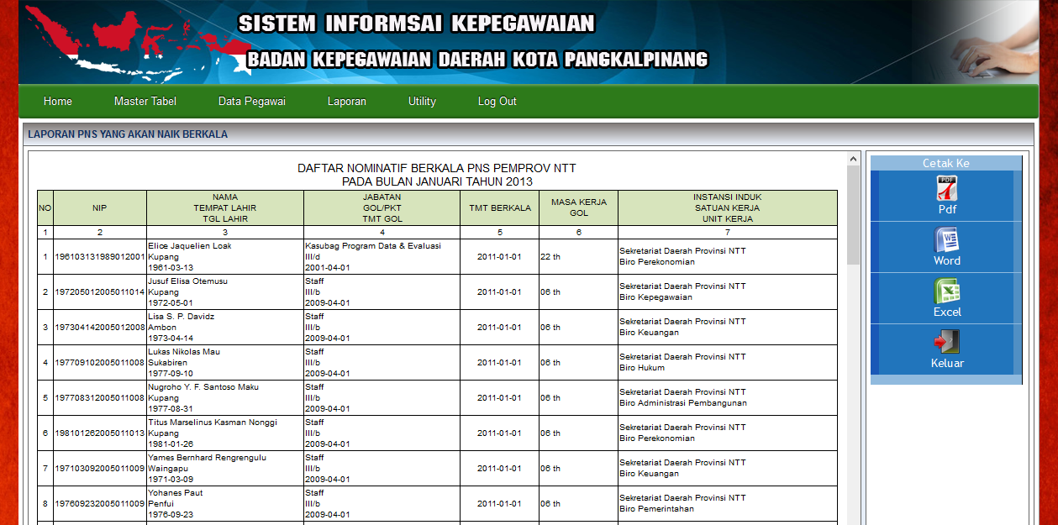The image size is (1058, 525).
Task: Open the Home menu
Action: [58, 102]
